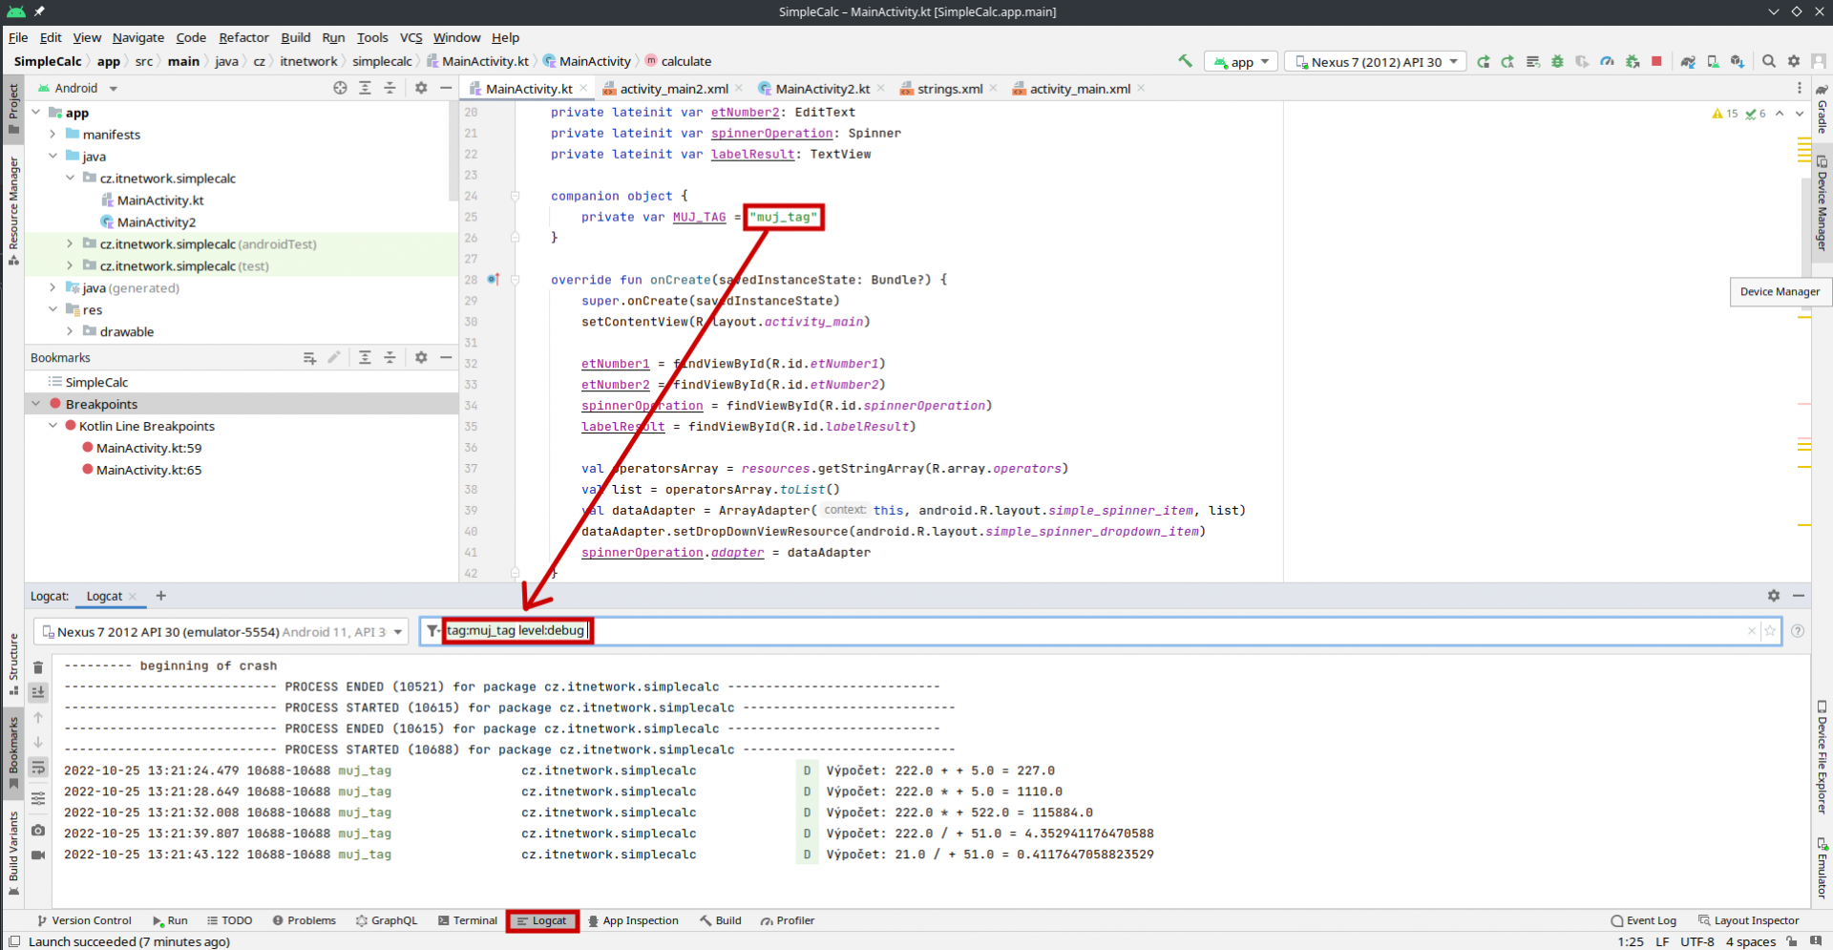The image size is (1833, 950).
Task: Open the Profiler gauge icon in the toolbar
Action: [x=1607, y=61]
